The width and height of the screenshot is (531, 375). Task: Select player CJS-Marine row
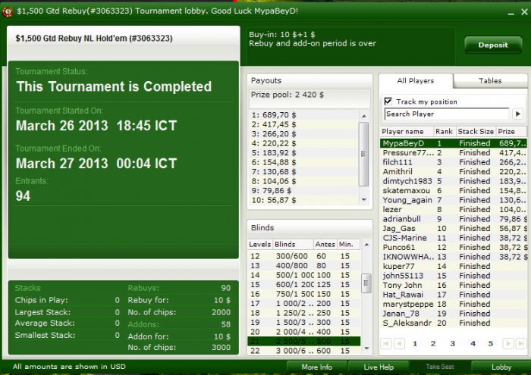[454, 238]
